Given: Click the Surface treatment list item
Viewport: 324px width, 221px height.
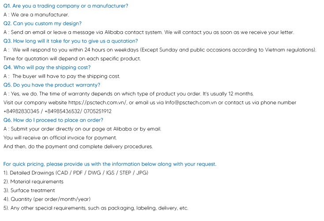Looking at the screenshot, I should point(29,191).
